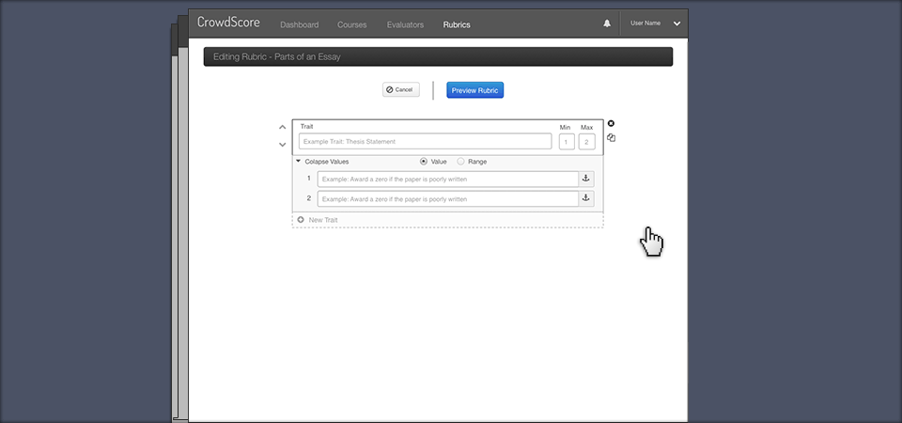
Task: Click the Max value field
Action: tap(586, 142)
